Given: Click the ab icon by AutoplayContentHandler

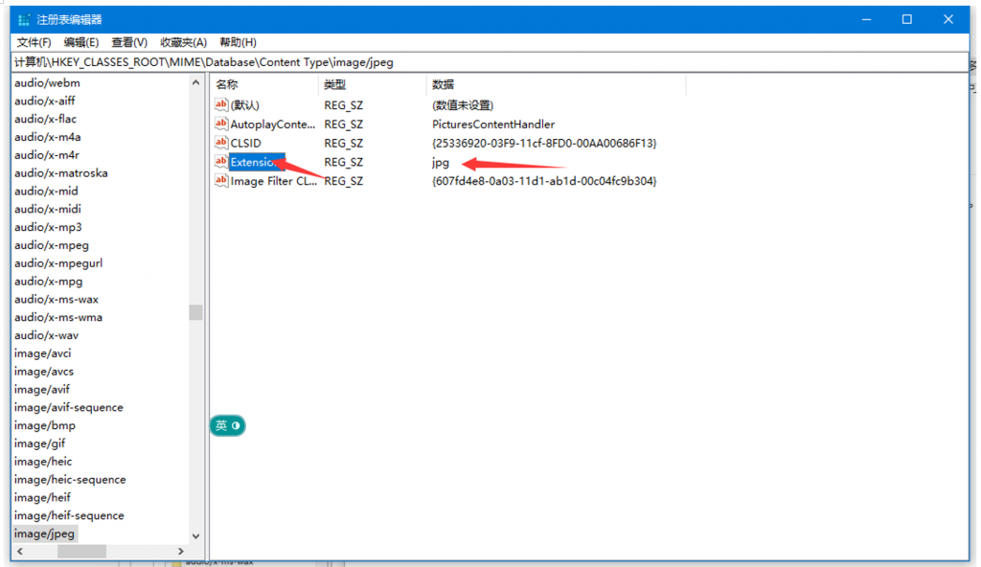Looking at the screenshot, I should coord(221,124).
